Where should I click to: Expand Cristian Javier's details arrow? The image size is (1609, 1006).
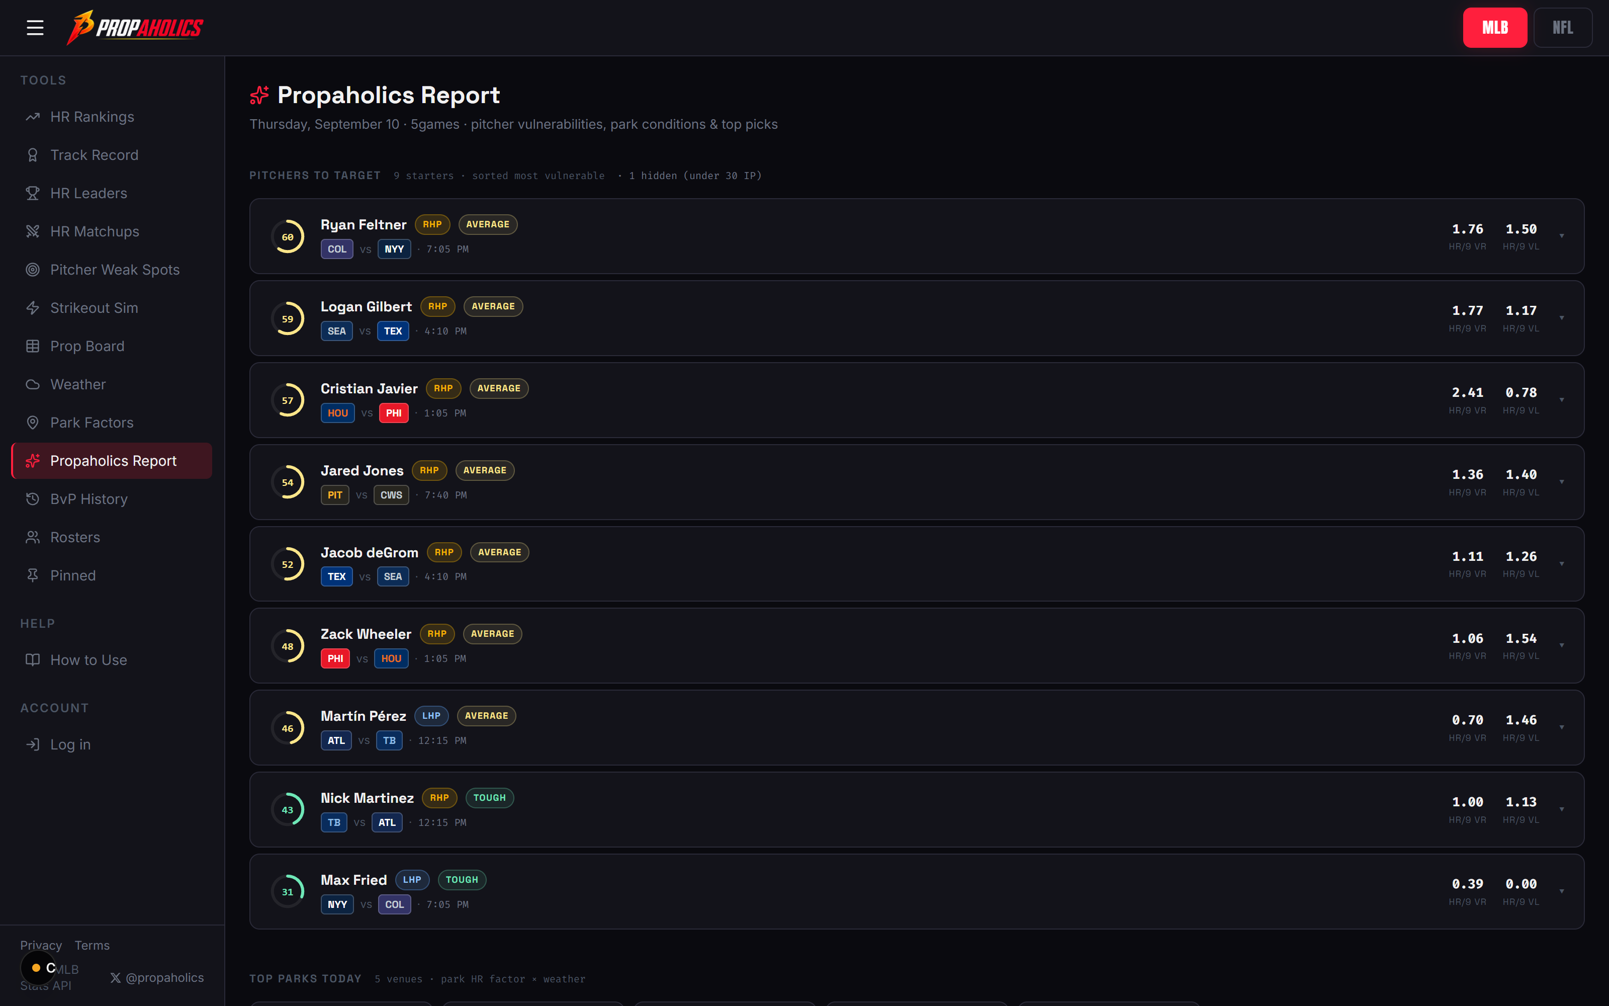pyautogui.click(x=1562, y=400)
